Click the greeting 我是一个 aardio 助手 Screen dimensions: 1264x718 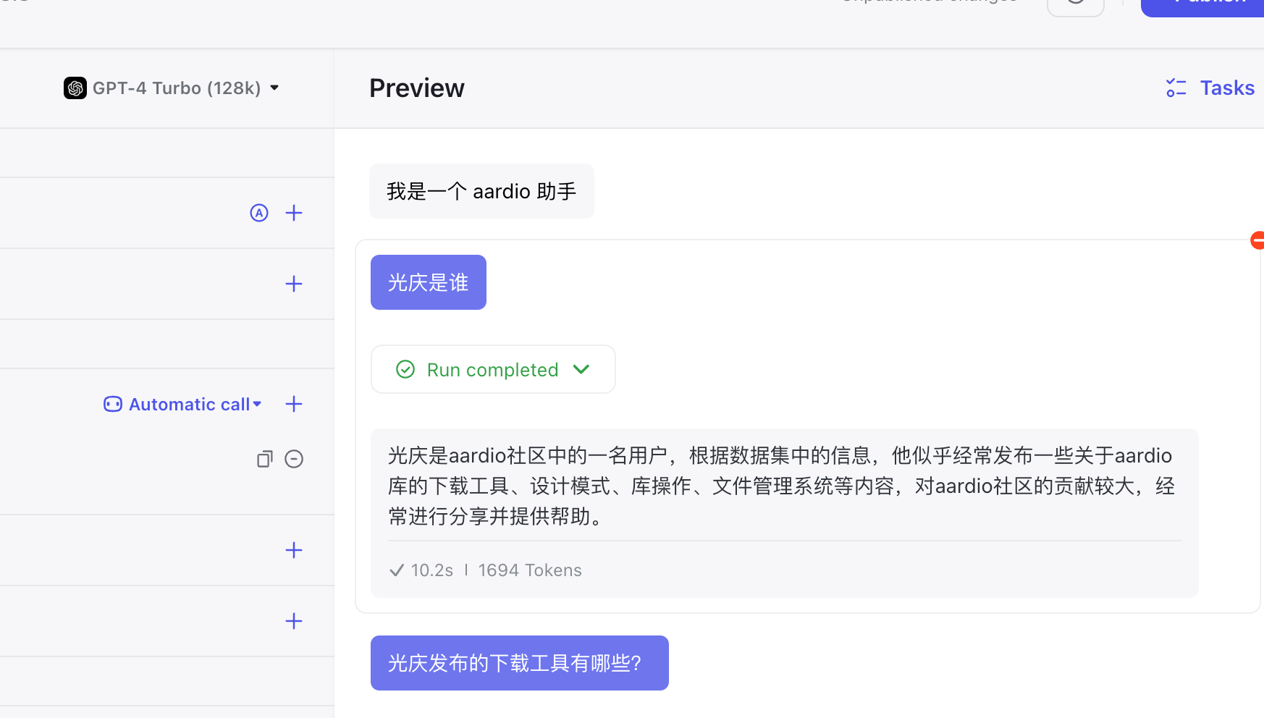click(481, 191)
